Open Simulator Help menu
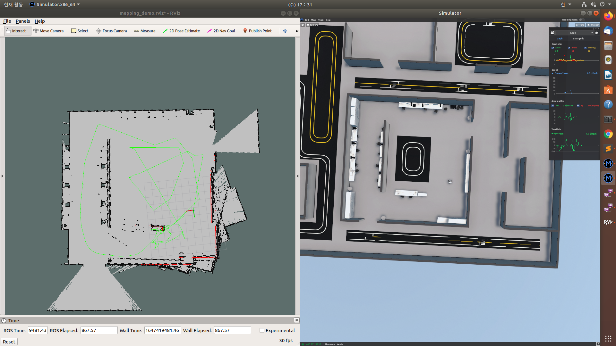 (328, 20)
